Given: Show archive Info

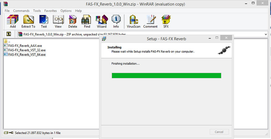Looking at the screenshot, I should 116,21.
